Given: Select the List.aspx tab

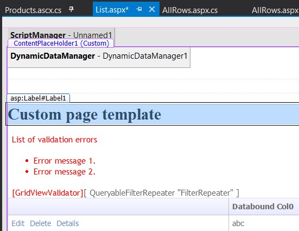Looking at the screenshot, I should tap(112, 10).
